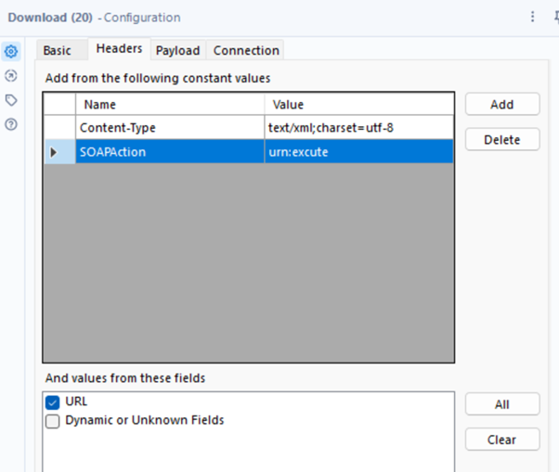This screenshot has width=559, height=472.
Task: Click the Help question mark icon
Action: coord(11,124)
